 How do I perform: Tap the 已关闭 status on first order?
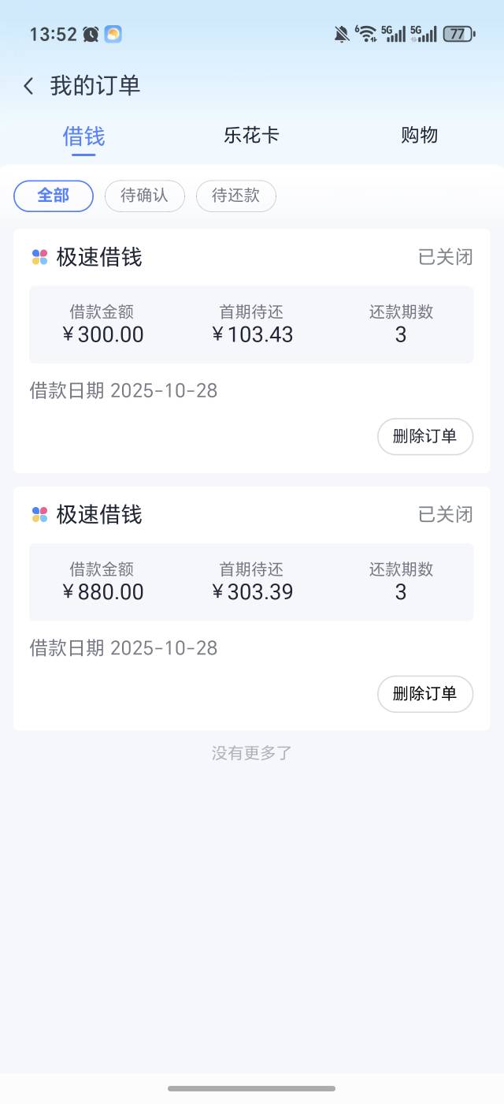(445, 257)
